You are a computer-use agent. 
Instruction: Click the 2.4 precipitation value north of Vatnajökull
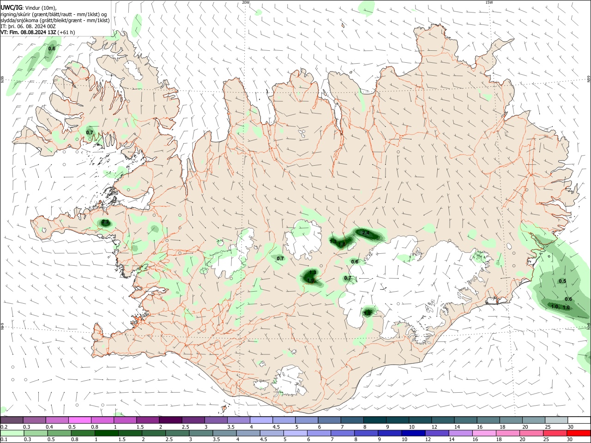366,233
